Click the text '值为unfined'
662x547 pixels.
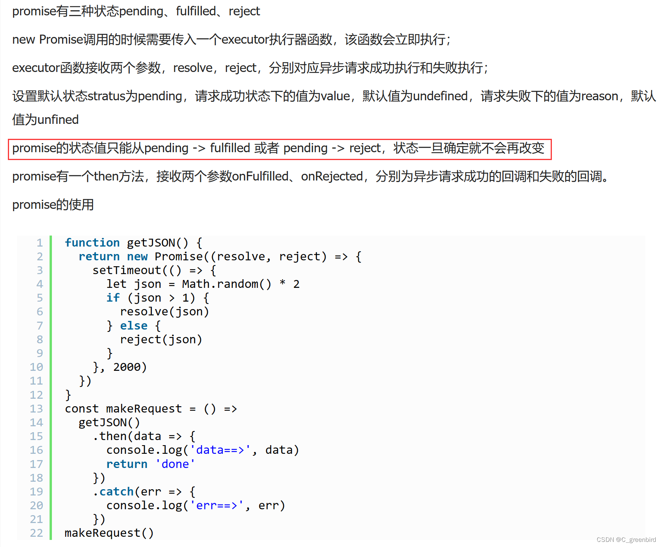(x=45, y=120)
